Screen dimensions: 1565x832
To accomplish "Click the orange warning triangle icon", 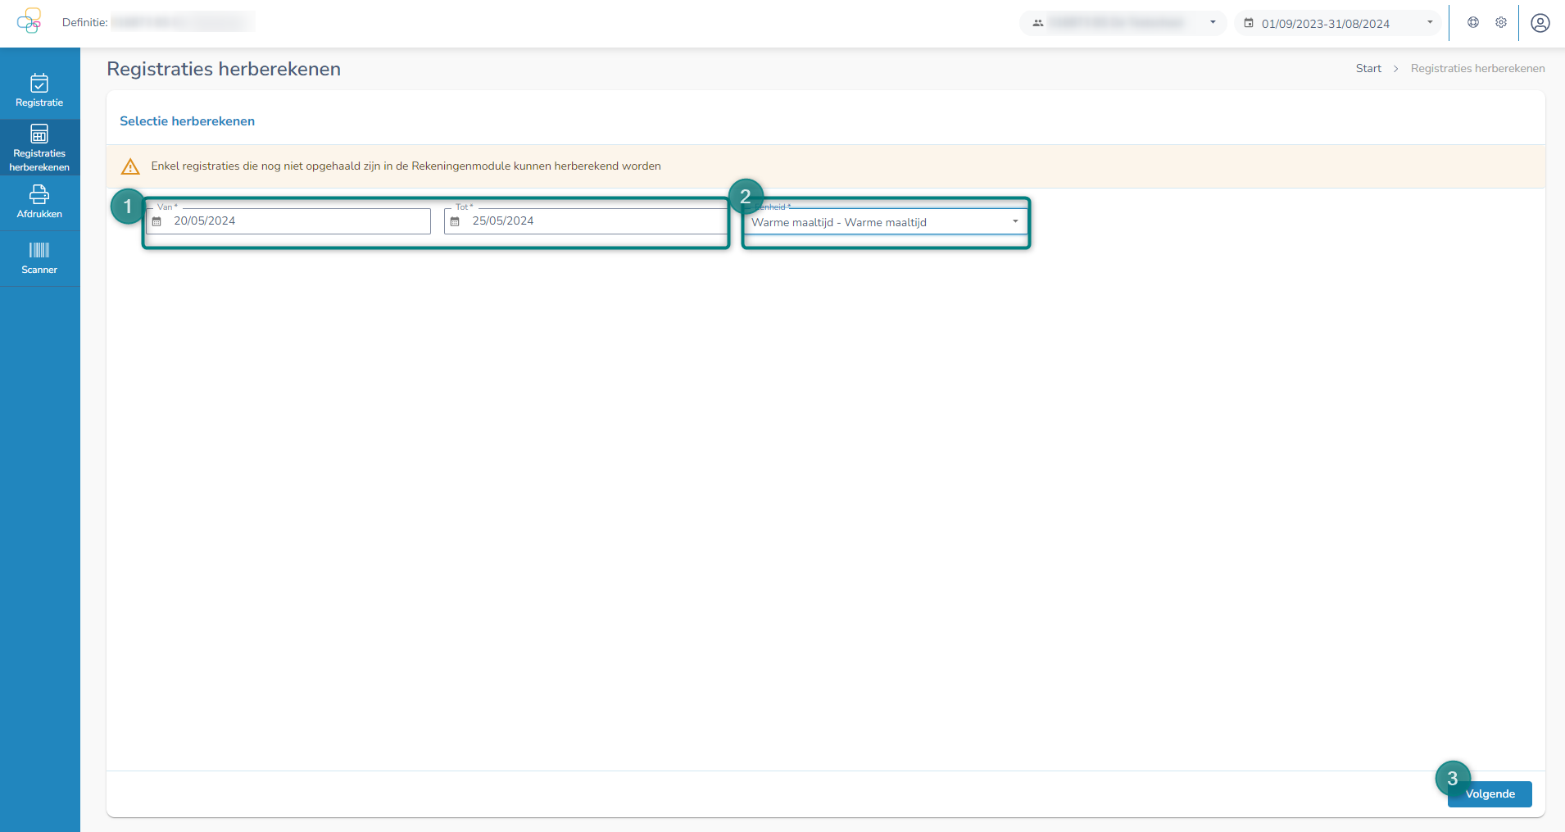I will (x=130, y=166).
